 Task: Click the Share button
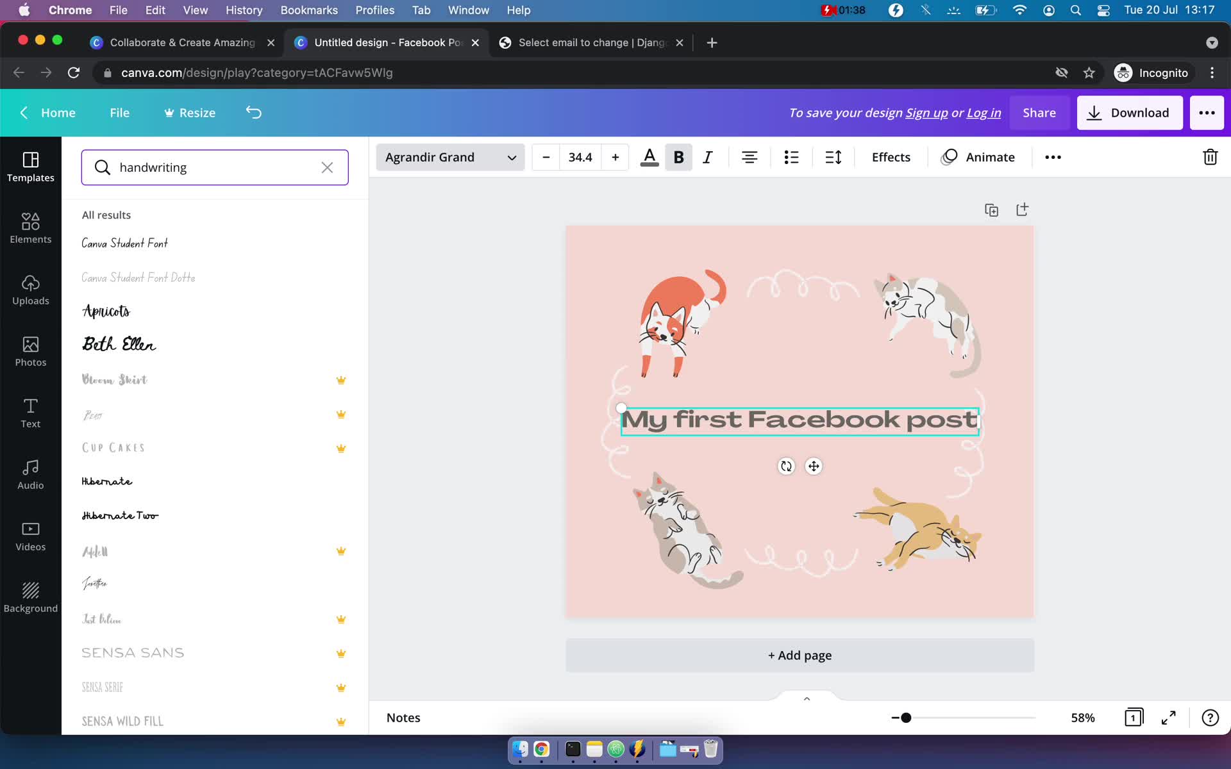point(1039,113)
